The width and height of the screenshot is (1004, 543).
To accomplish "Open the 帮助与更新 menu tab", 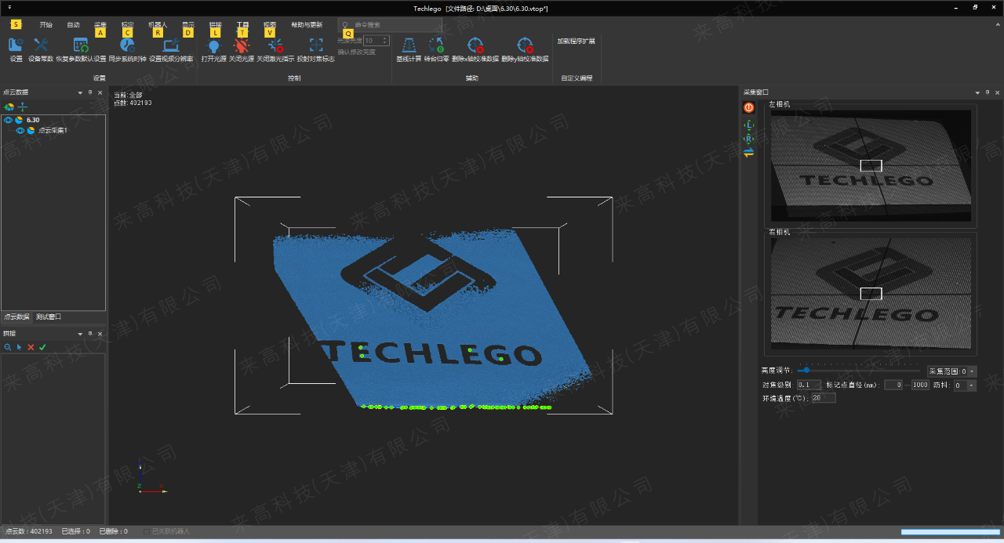I will (306, 24).
